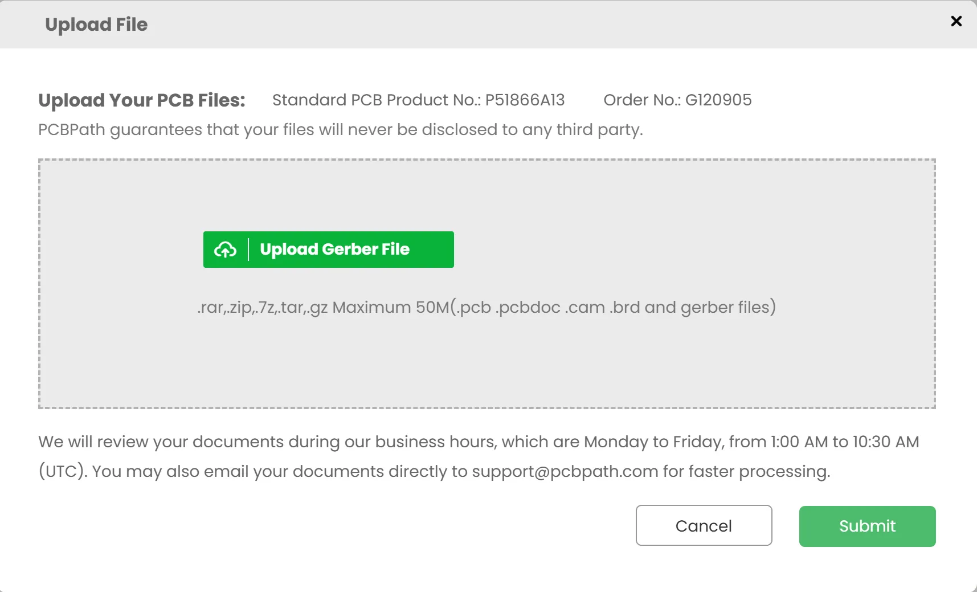Select the product number P51866A13
Viewport: 977px width, 592px height.
525,100
